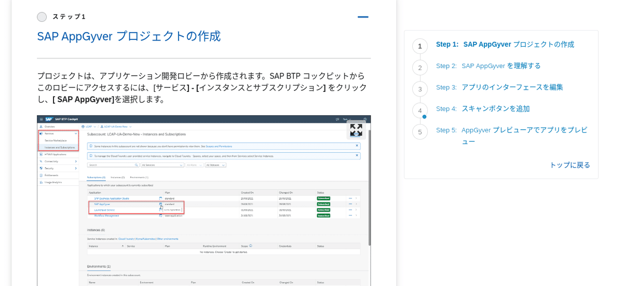Jump to Step 4 スキャンボタンを追加
Screen dimensions: 623x286
pyautogui.click(x=483, y=108)
